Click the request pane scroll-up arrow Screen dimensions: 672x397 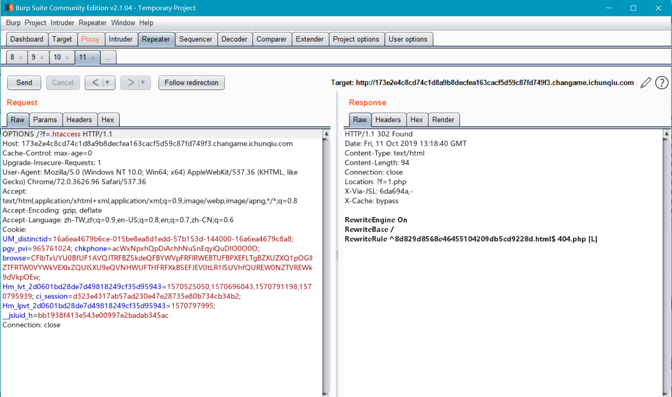[x=326, y=134]
